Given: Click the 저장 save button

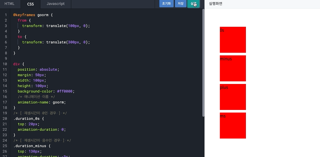Looking at the screenshot, I should coord(181,4).
